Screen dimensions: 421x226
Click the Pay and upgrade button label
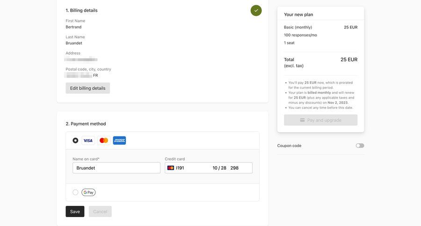pyautogui.click(x=324, y=120)
